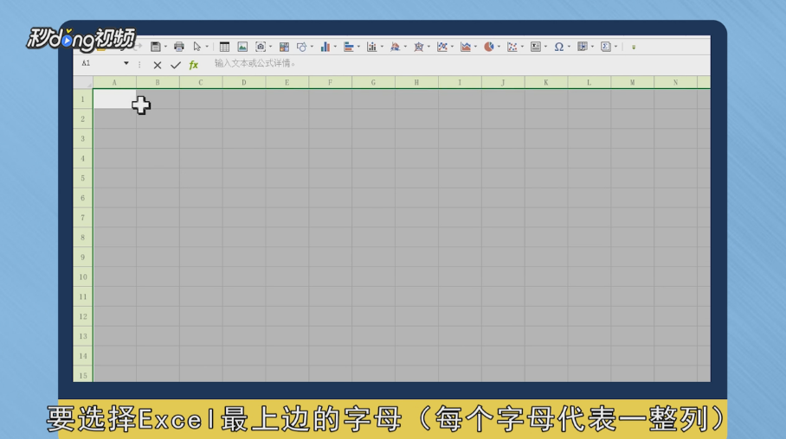Click cell A1
The width and height of the screenshot is (786, 439).
(x=115, y=99)
